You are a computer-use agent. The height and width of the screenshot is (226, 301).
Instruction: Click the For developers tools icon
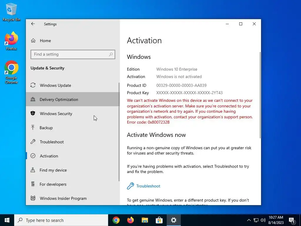[33, 184]
